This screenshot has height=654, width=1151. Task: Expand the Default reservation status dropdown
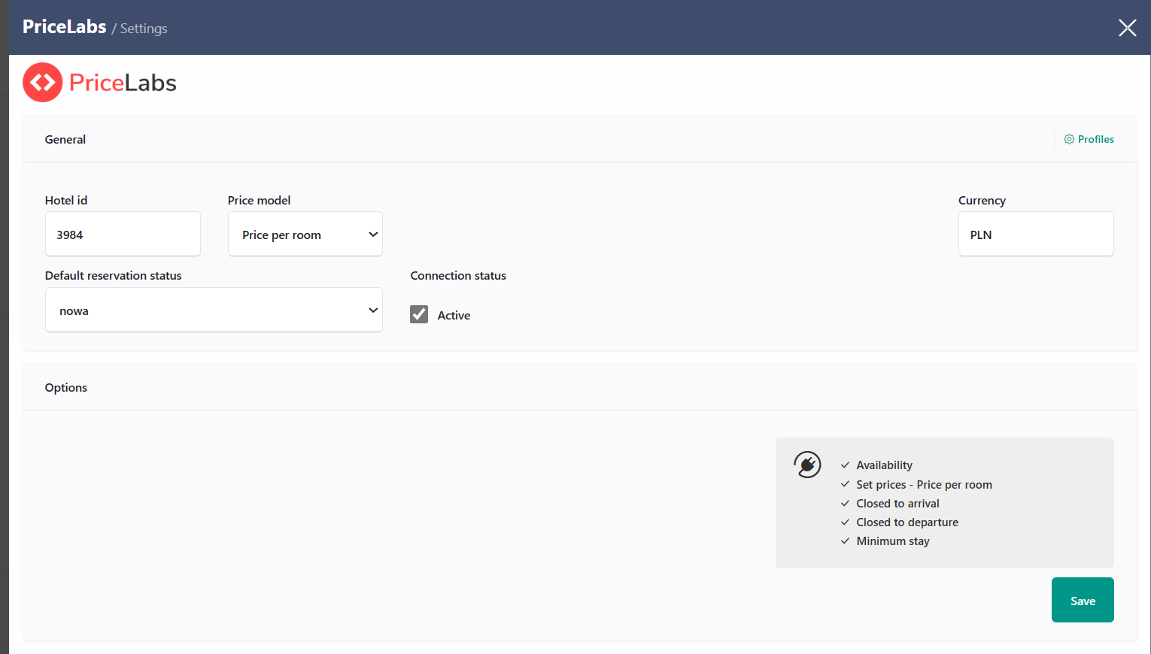pyautogui.click(x=214, y=310)
